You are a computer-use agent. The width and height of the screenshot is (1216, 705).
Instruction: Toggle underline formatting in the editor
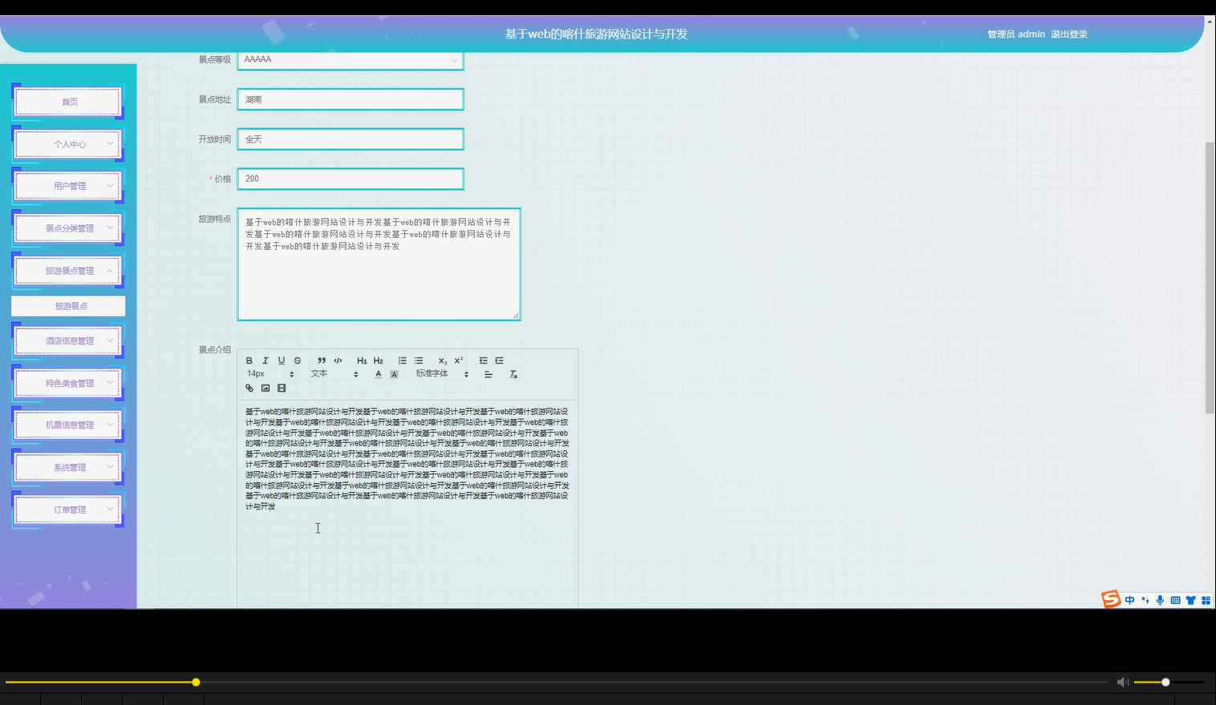coord(282,361)
